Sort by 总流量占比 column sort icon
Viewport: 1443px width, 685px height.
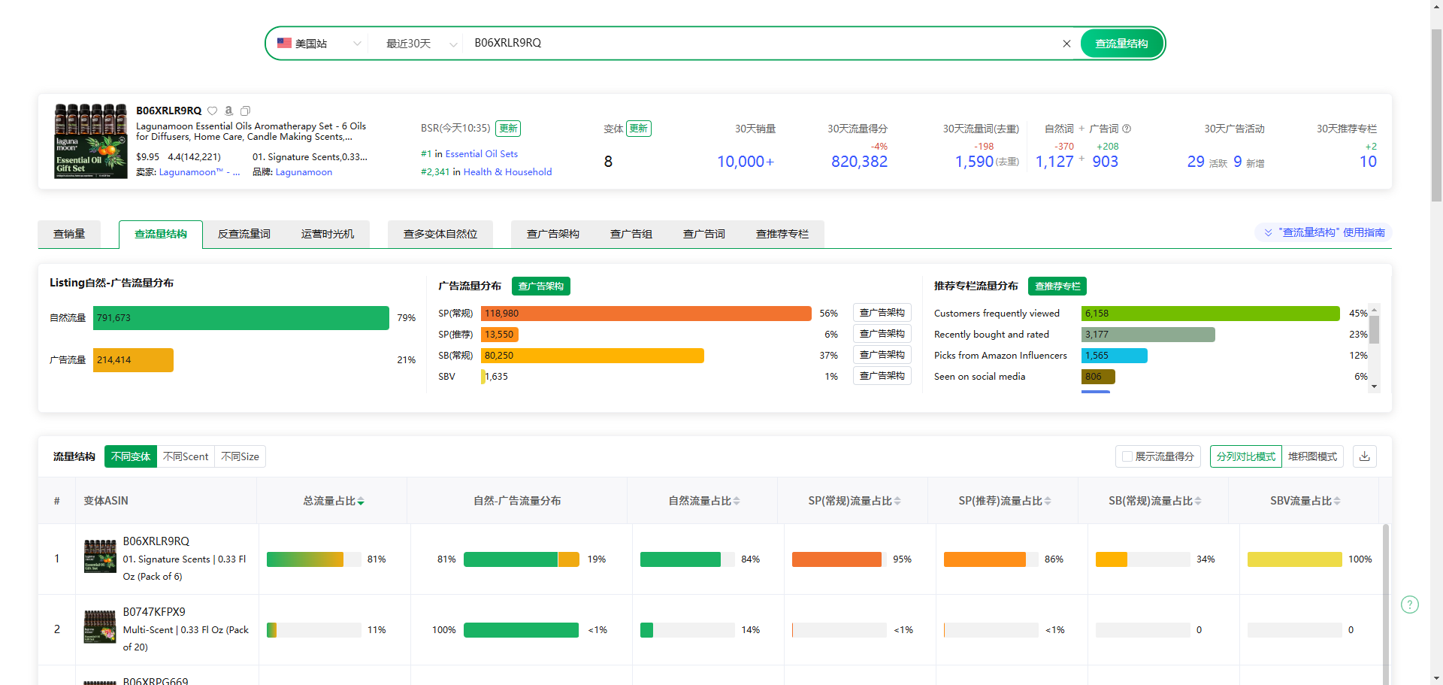point(361,502)
